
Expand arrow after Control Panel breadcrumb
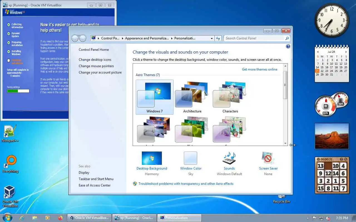[x=122, y=38]
